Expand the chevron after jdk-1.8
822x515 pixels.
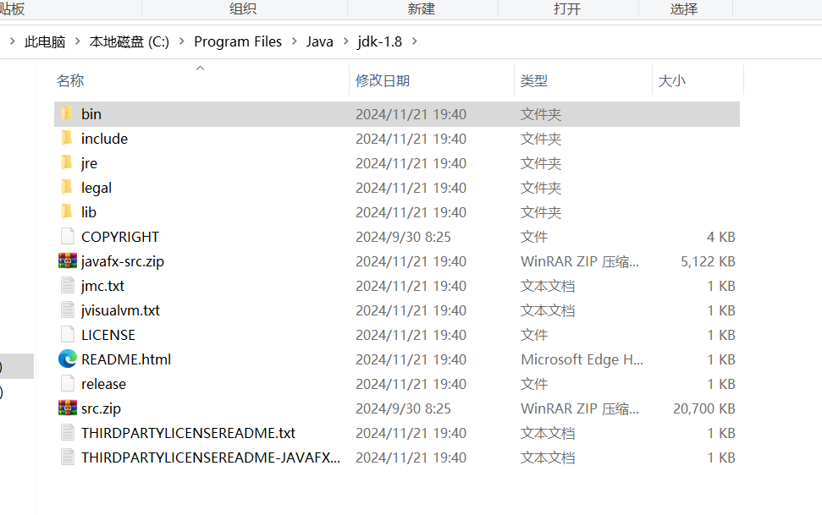click(414, 41)
